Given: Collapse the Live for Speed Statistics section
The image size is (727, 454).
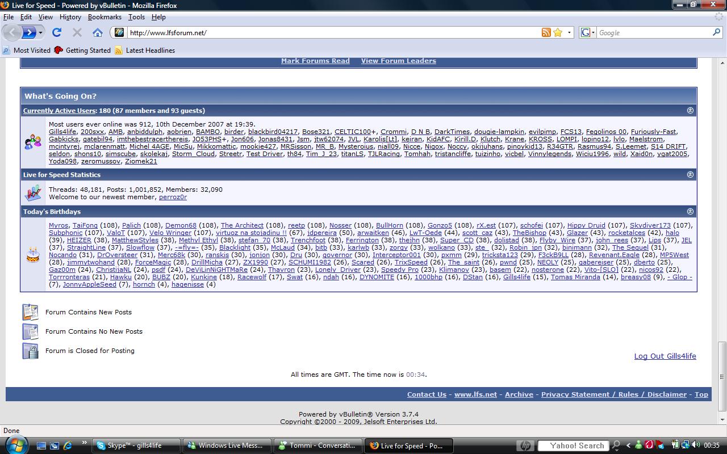Looking at the screenshot, I should point(690,175).
